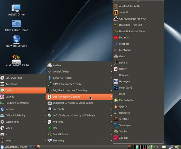Expand the Analyze submenu arrow
181x149 pixels.
[111, 65]
